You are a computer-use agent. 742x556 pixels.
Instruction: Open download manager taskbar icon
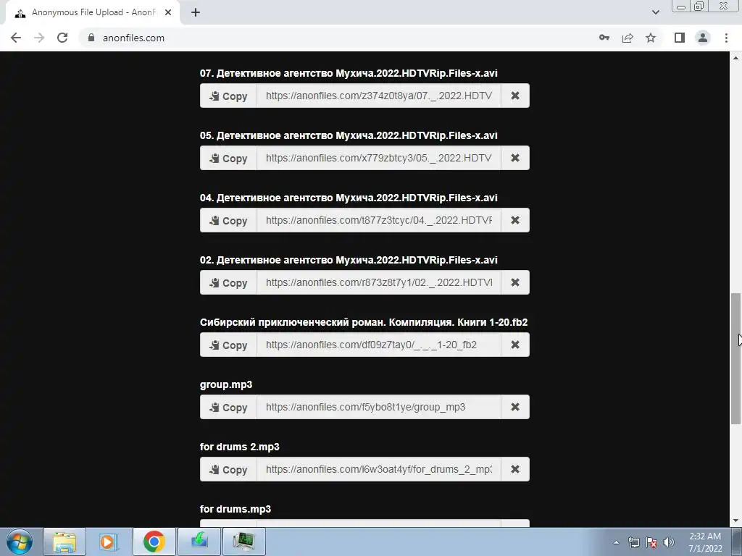(x=199, y=542)
